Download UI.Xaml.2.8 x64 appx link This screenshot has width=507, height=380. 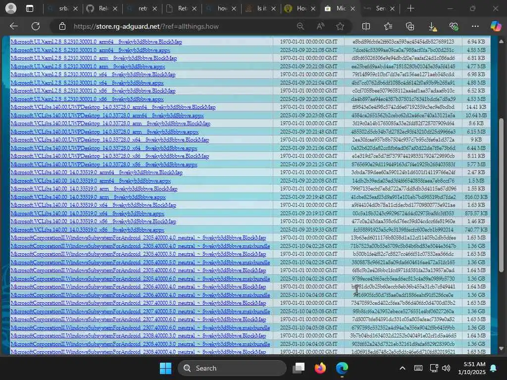[x=87, y=83]
